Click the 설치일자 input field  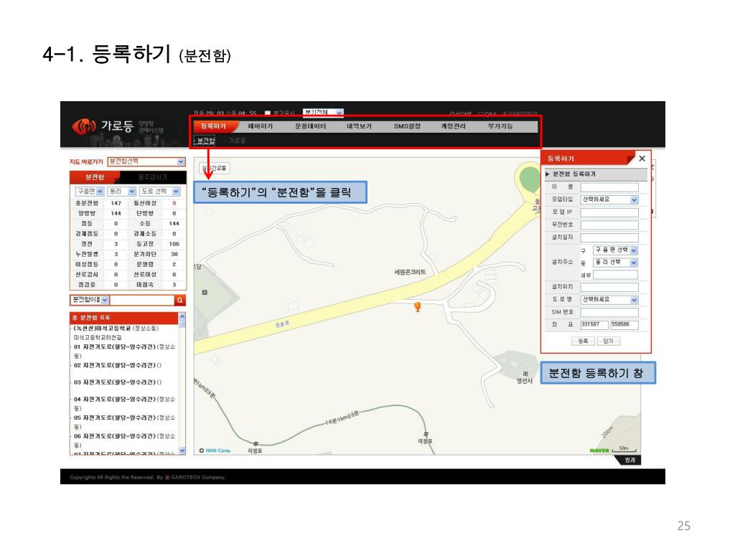click(609, 237)
